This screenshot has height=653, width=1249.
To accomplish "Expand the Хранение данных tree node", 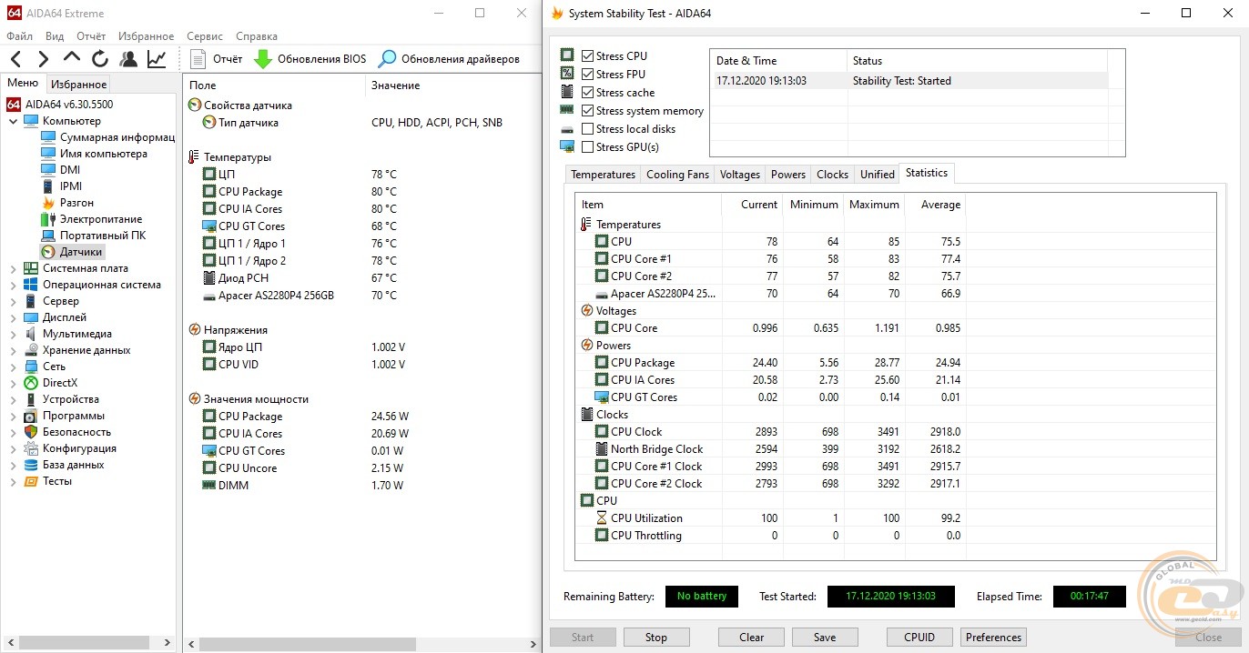I will 13,350.
